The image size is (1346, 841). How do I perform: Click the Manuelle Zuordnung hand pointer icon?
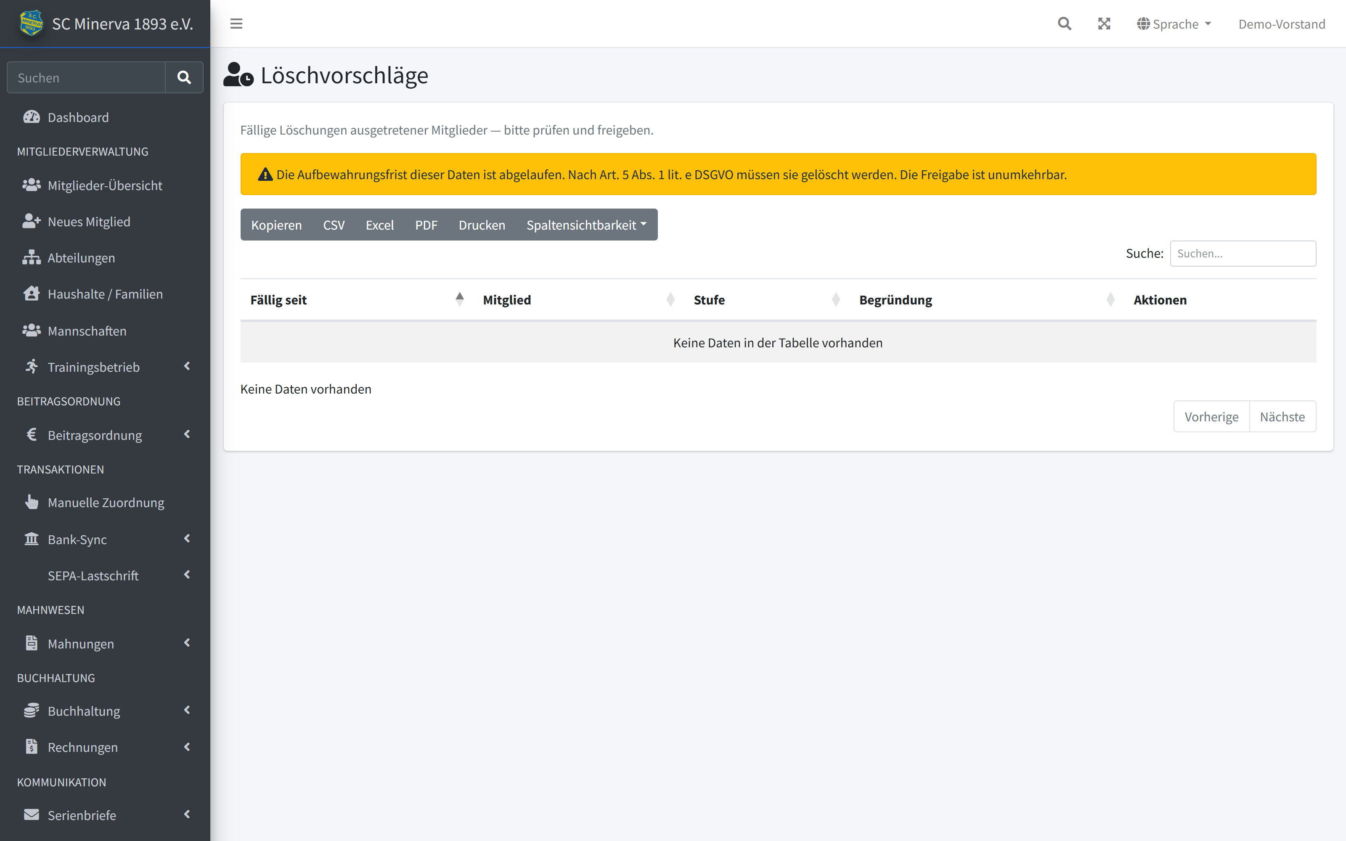[32, 502]
